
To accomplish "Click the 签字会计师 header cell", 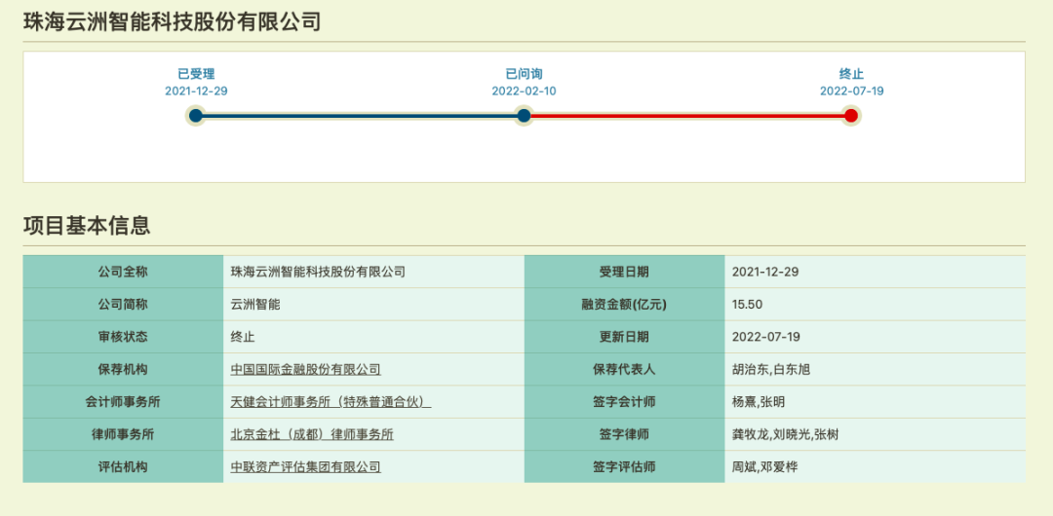I will (x=625, y=402).
